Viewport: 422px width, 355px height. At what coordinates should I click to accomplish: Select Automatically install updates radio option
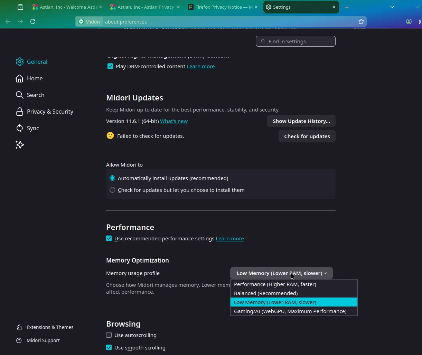(x=112, y=178)
